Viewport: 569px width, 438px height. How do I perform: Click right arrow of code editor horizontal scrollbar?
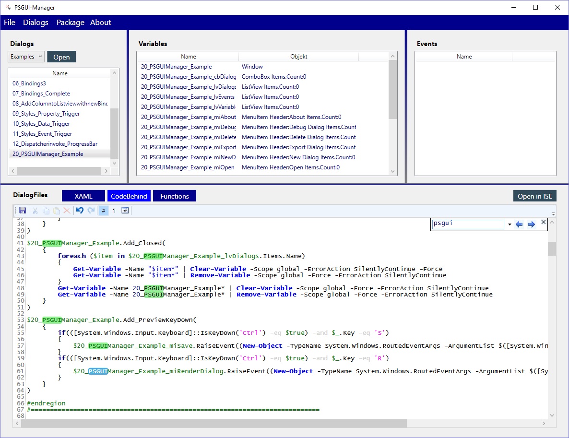coord(544,423)
